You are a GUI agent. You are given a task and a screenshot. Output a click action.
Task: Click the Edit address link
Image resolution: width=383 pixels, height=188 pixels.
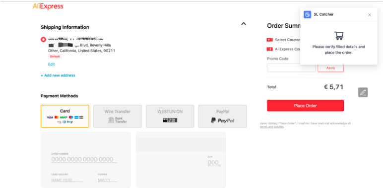point(51,64)
